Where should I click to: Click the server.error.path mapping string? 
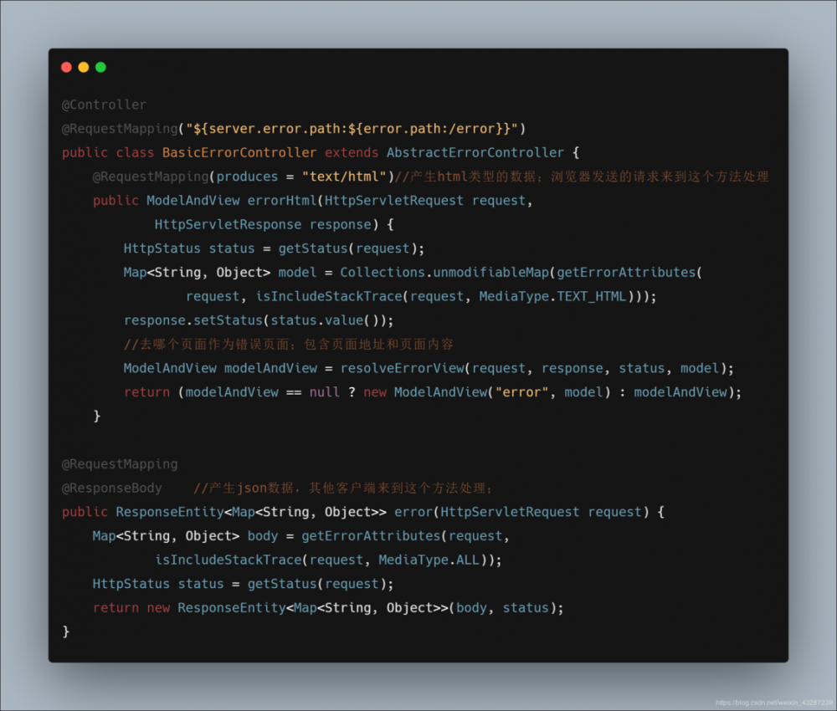356,129
